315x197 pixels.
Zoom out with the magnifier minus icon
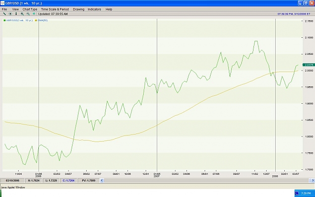(x=28, y=14)
